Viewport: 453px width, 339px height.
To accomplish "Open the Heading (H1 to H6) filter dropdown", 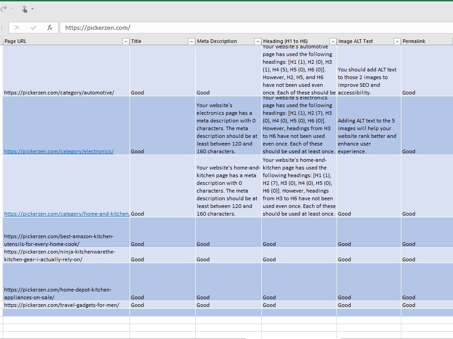I will point(333,42).
